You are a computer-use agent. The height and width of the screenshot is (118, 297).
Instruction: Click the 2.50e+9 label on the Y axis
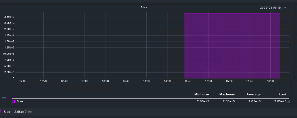[x=9, y=17]
